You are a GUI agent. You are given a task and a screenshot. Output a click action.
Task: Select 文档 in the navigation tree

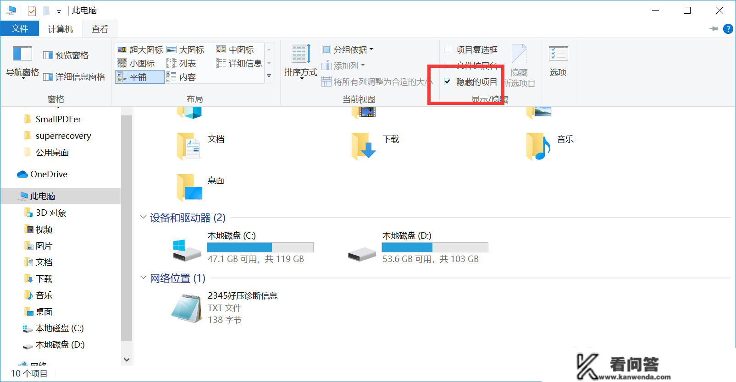(44, 262)
